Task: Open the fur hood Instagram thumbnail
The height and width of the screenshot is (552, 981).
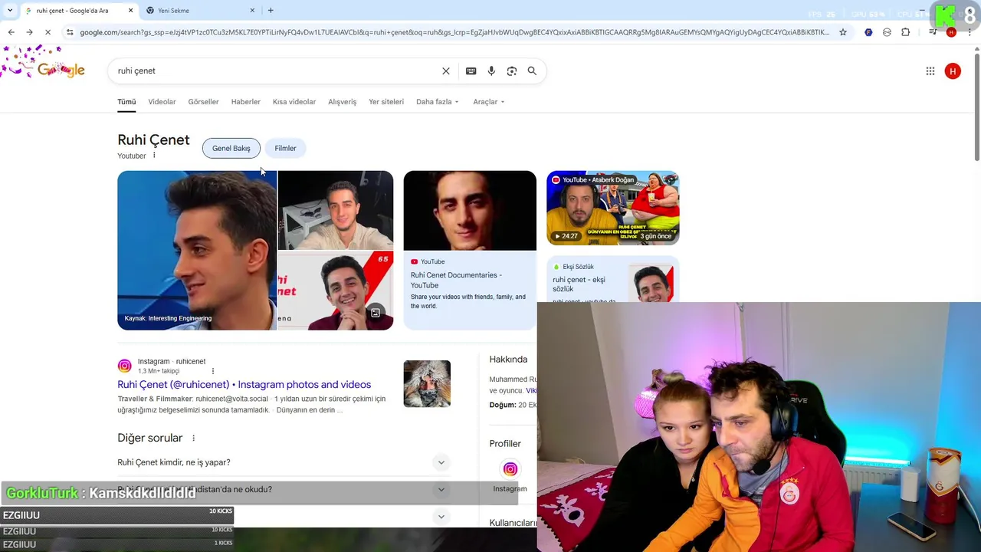Action: tap(427, 383)
